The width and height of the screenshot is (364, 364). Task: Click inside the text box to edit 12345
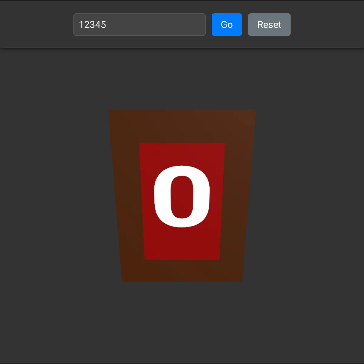pyautogui.click(x=139, y=25)
